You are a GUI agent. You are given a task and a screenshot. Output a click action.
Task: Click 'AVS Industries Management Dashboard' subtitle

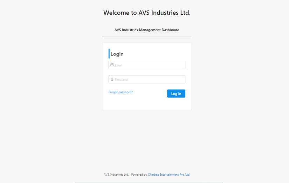tap(147, 30)
